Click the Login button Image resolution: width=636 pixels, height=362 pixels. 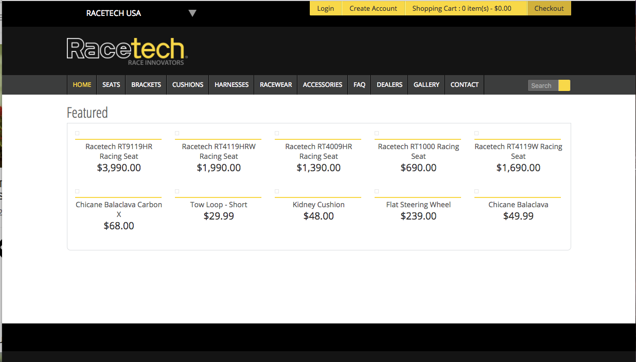click(325, 8)
